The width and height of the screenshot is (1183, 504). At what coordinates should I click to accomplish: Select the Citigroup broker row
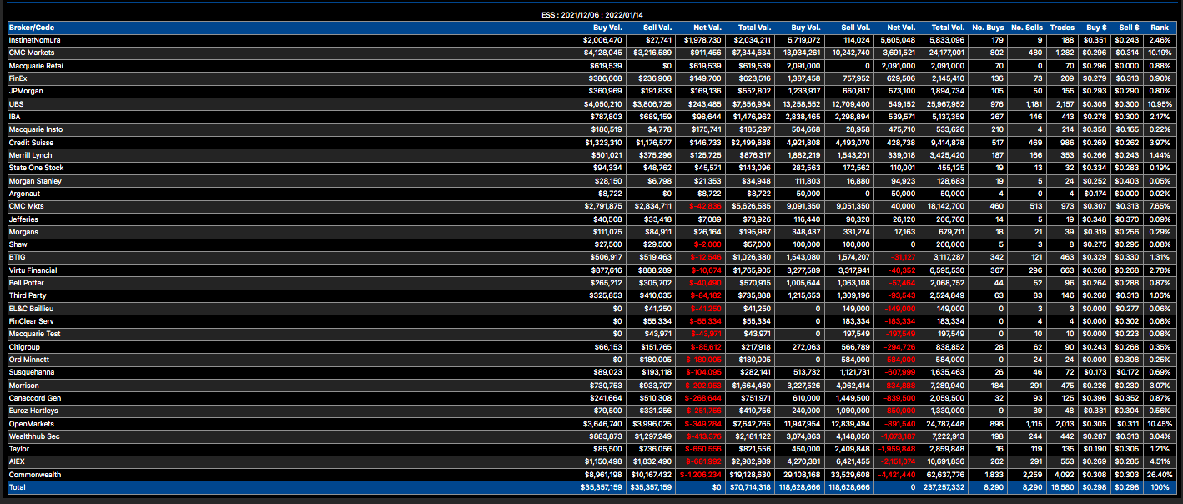point(591,347)
